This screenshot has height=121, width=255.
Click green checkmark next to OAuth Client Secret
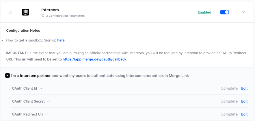point(49,101)
